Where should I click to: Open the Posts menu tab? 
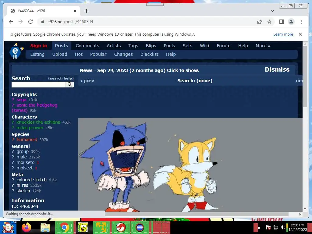[x=62, y=46]
